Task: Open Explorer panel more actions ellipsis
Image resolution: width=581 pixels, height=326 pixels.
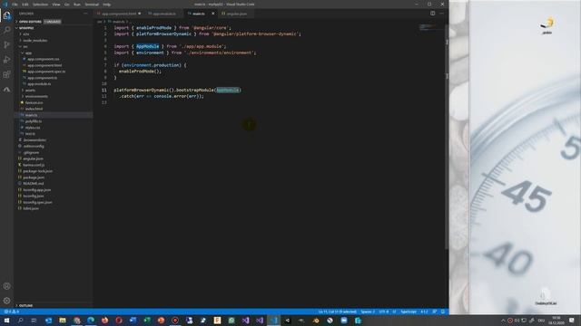Action: coord(85,14)
